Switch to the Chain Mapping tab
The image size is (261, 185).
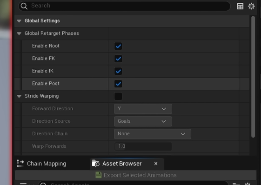(x=41, y=164)
